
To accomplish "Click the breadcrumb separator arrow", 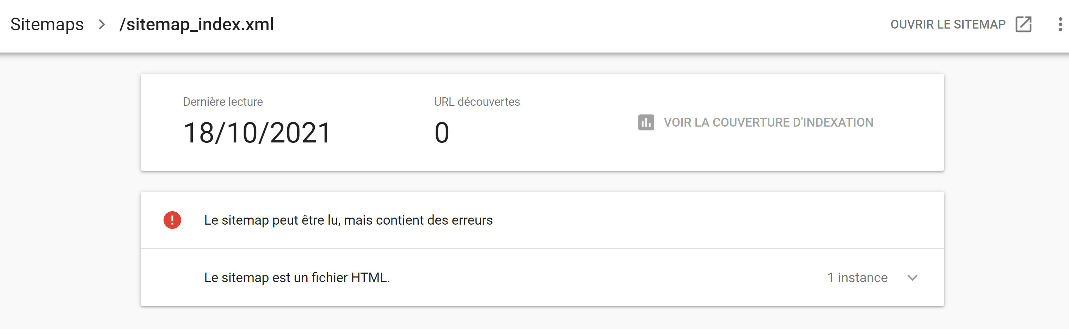I will click(102, 25).
